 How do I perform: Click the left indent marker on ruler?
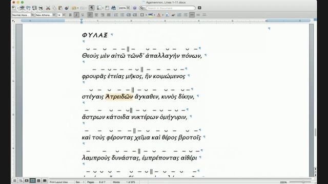[81, 21]
